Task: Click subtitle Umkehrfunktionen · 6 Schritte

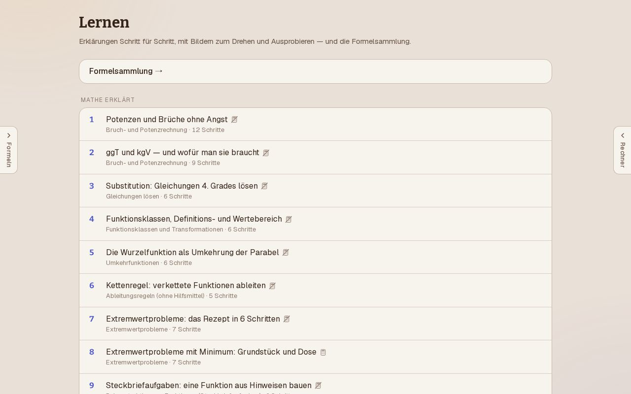Action: (149, 263)
